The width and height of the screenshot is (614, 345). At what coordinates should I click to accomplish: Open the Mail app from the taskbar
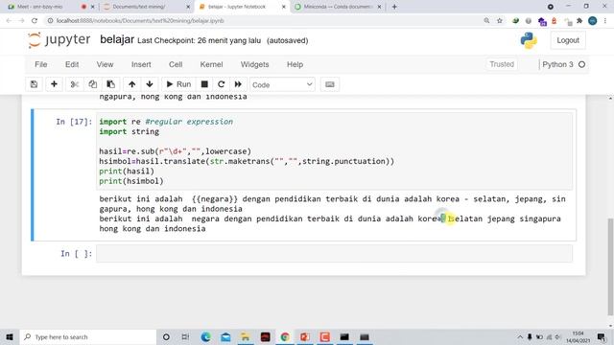tap(225, 336)
